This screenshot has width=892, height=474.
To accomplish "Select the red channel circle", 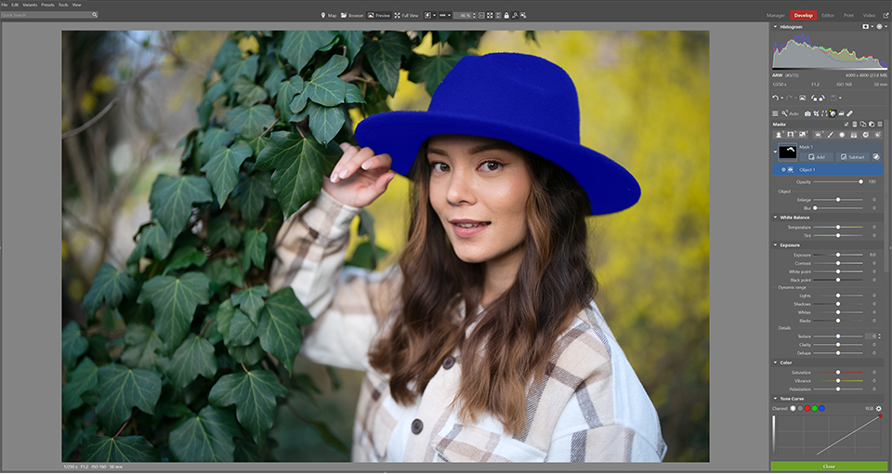I will click(x=807, y=408).
